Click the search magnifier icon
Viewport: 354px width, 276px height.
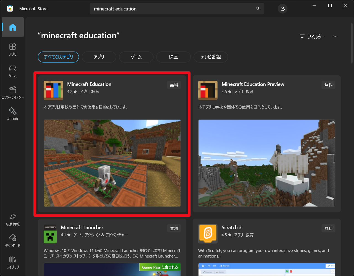pyautogui.click(x=258, y=9)
